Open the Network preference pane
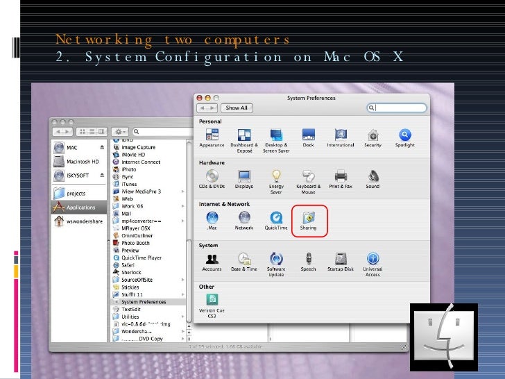505x379 pixels. (243, 221)
